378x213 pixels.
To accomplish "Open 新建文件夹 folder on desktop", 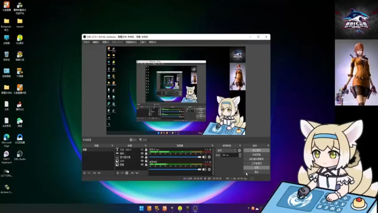I will tap(7, 89).
